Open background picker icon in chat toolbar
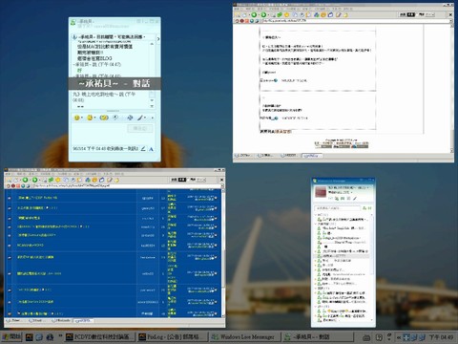The height and width of the screenshot is (344, 458). [x=130, y=118]
